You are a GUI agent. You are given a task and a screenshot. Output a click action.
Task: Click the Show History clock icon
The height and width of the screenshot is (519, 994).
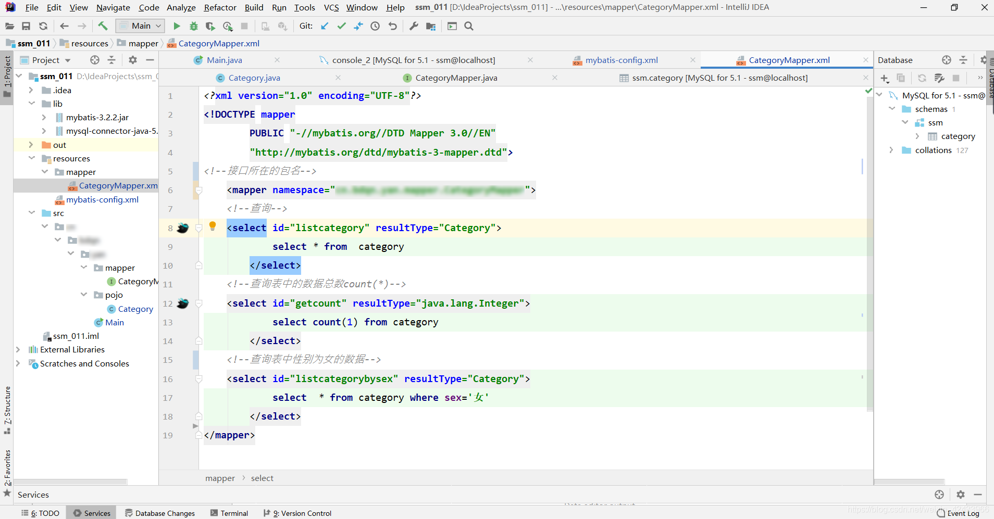375,26
